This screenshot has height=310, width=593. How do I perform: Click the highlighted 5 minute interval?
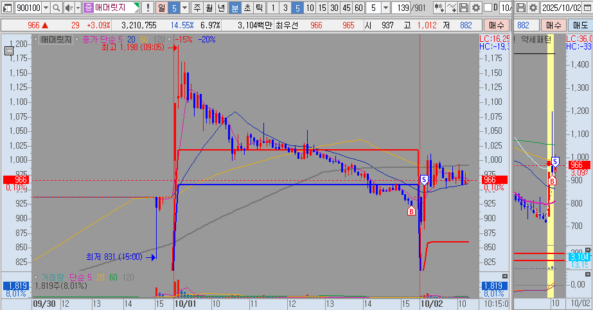tap(297, 8)
